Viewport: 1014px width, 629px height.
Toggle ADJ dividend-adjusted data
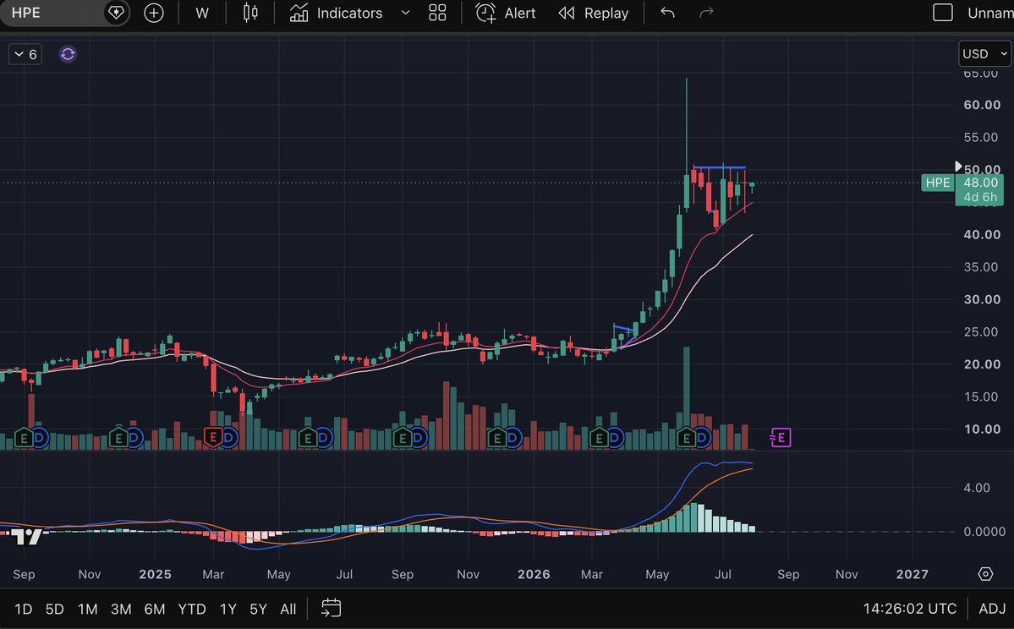tap(992, 609)
